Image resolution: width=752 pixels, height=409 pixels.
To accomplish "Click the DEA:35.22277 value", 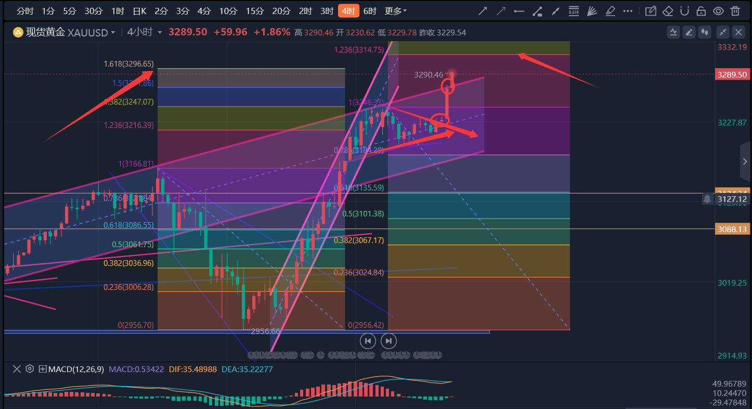I will (x=247, y=369).
